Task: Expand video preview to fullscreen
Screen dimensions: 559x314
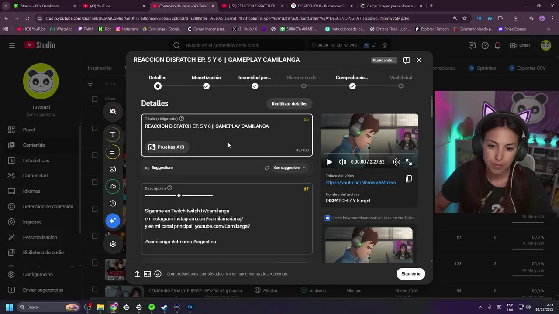Action: click(x=409, y=162)
